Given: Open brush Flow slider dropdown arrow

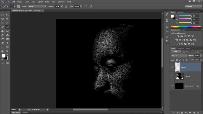Looking at the screenshot, I should tap(81, 6).
